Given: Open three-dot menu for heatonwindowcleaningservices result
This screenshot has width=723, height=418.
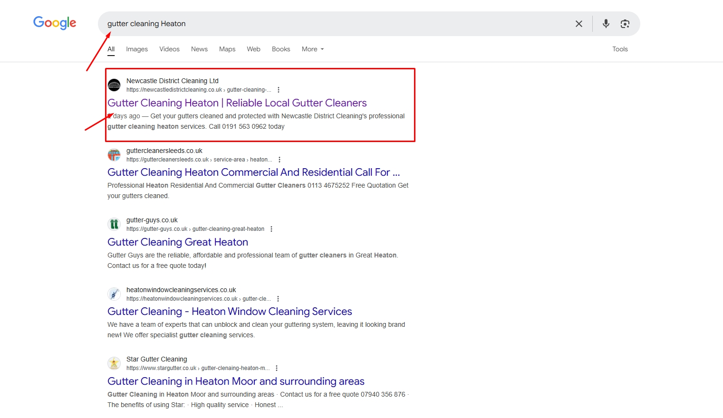Looking at the screenshot, I should [x=278, y=299].
